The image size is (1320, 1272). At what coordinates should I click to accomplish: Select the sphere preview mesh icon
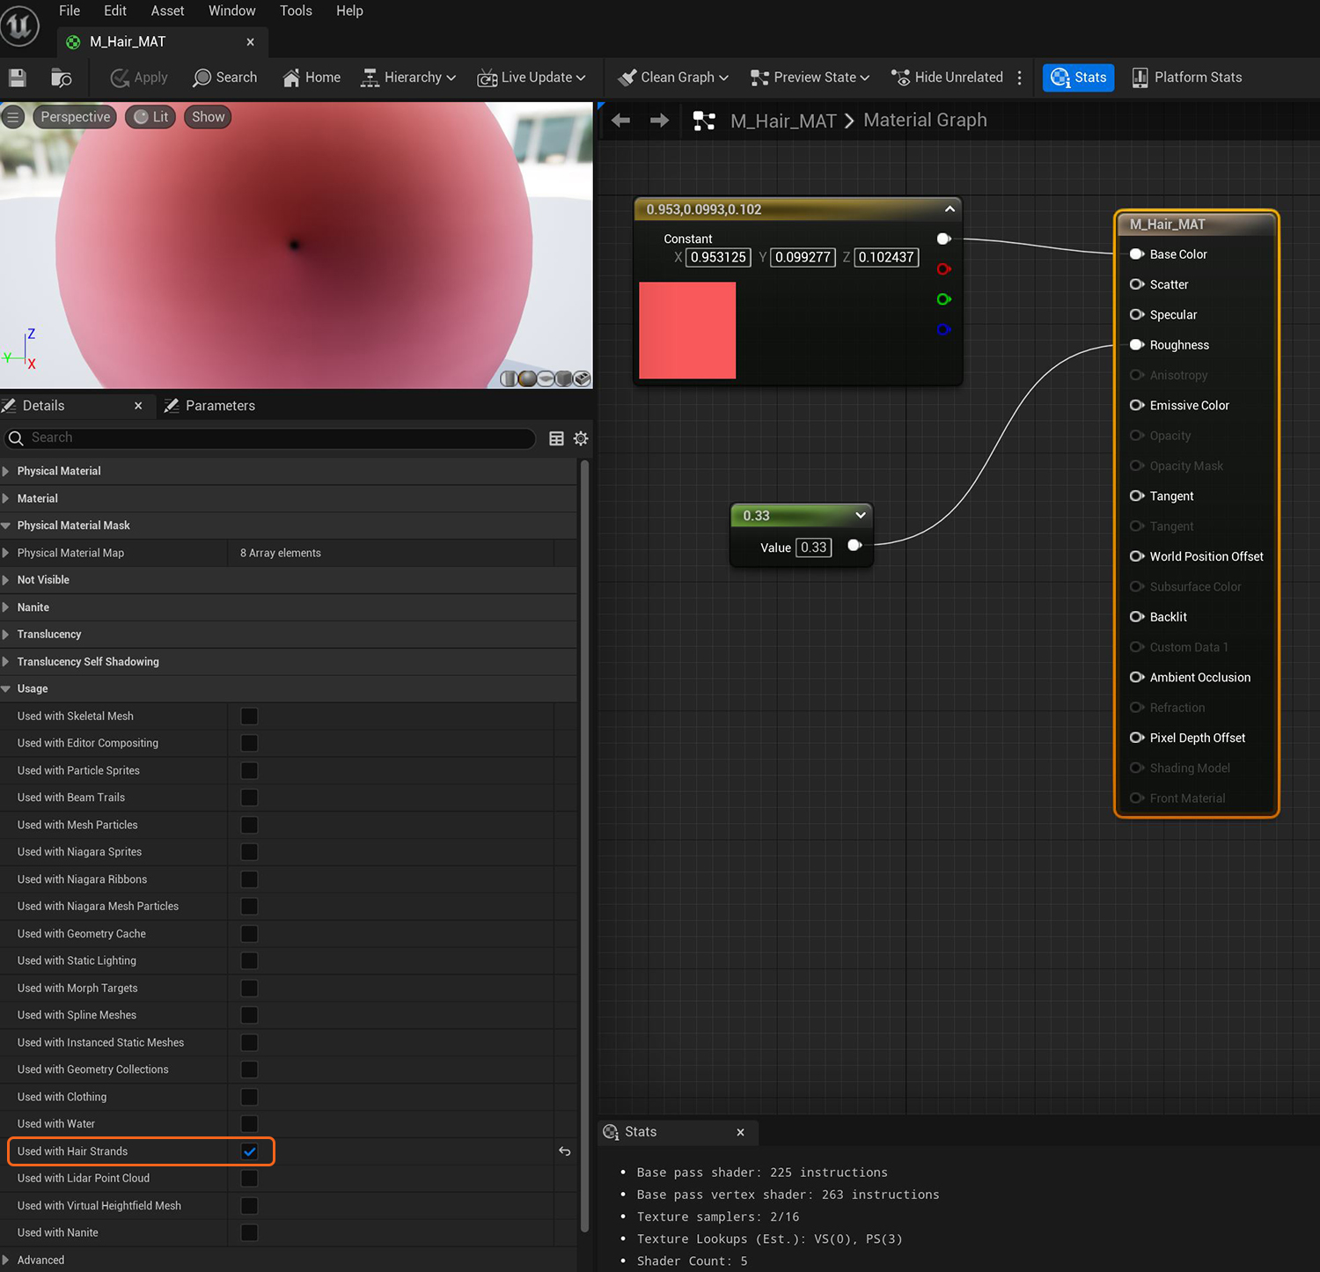(527, 379)
